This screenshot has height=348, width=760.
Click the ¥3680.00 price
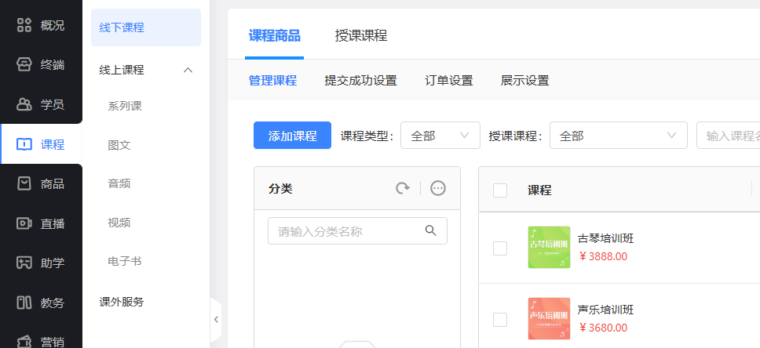click(604, 328)
